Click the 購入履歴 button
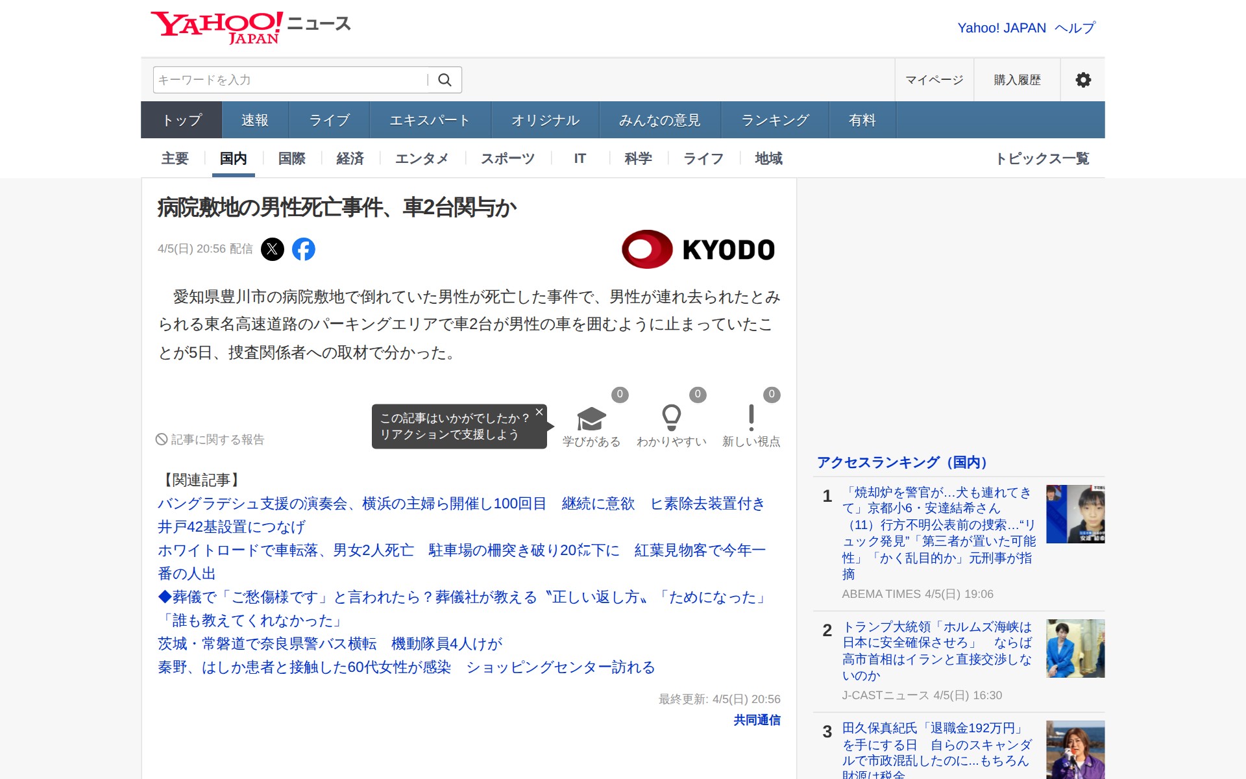The image size is (1246, 779). pos(1016,79)
